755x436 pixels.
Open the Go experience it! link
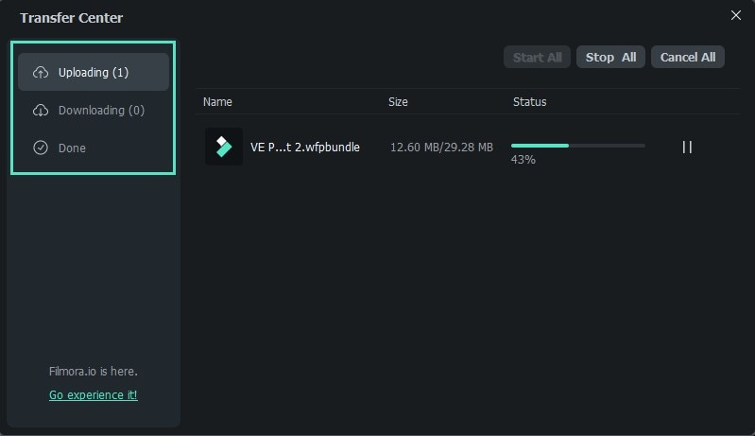[94, 394]
